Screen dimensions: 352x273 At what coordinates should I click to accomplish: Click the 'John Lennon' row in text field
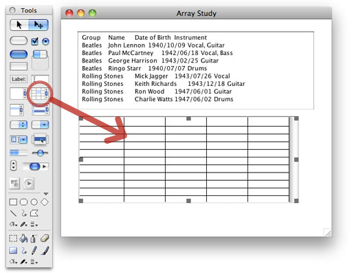pos(153,45)
